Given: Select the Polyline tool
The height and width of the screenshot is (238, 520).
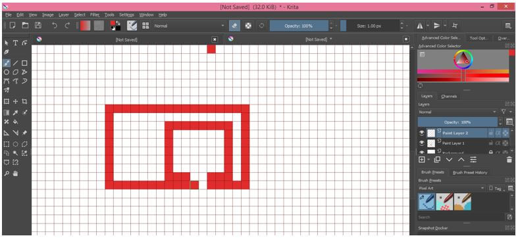Looking at the screenshot, I should pos(24,72).
